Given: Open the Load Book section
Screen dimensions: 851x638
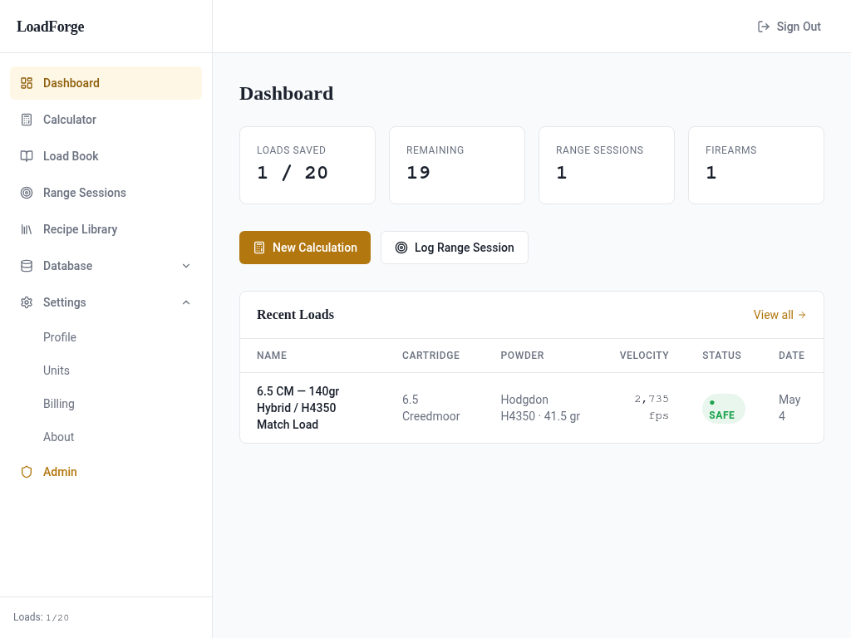Looking at the screenshot, I should point(106,156).
